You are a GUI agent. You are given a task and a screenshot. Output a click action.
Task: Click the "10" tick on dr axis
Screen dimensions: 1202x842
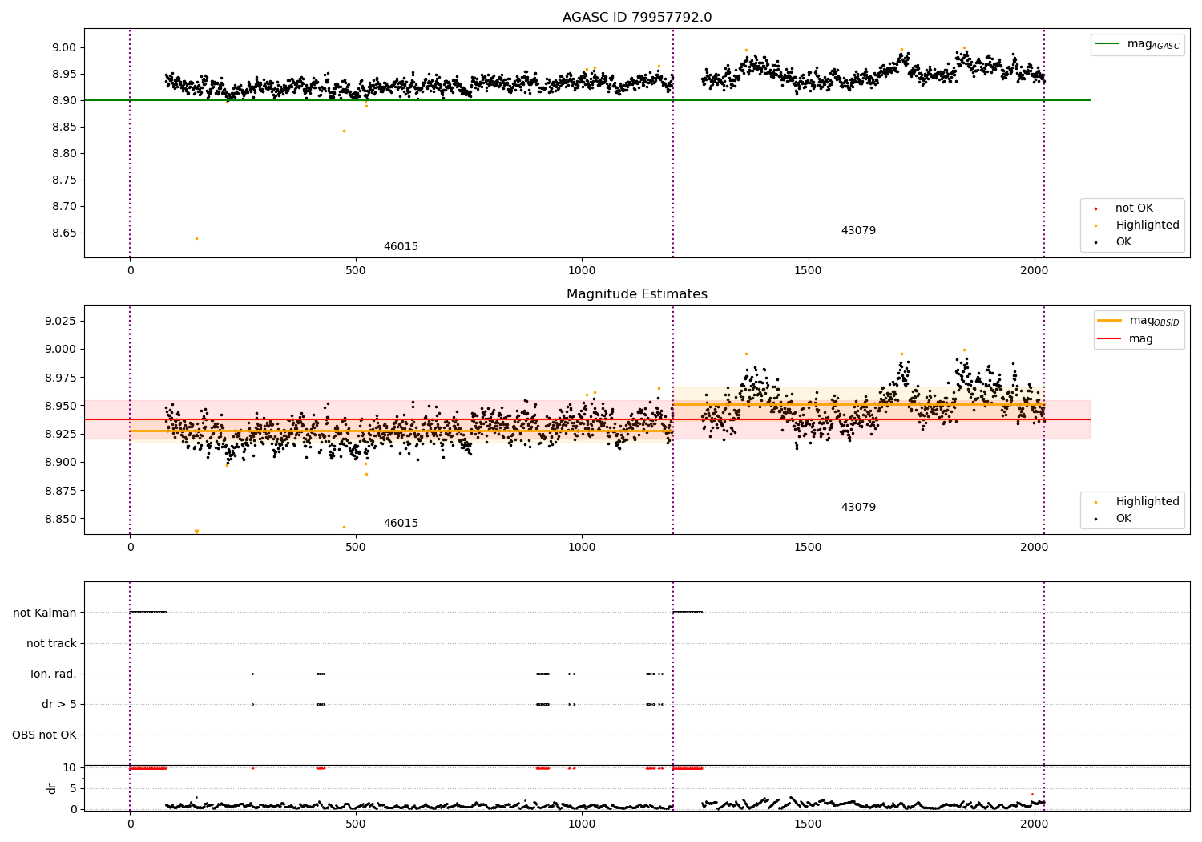point(70,768)
